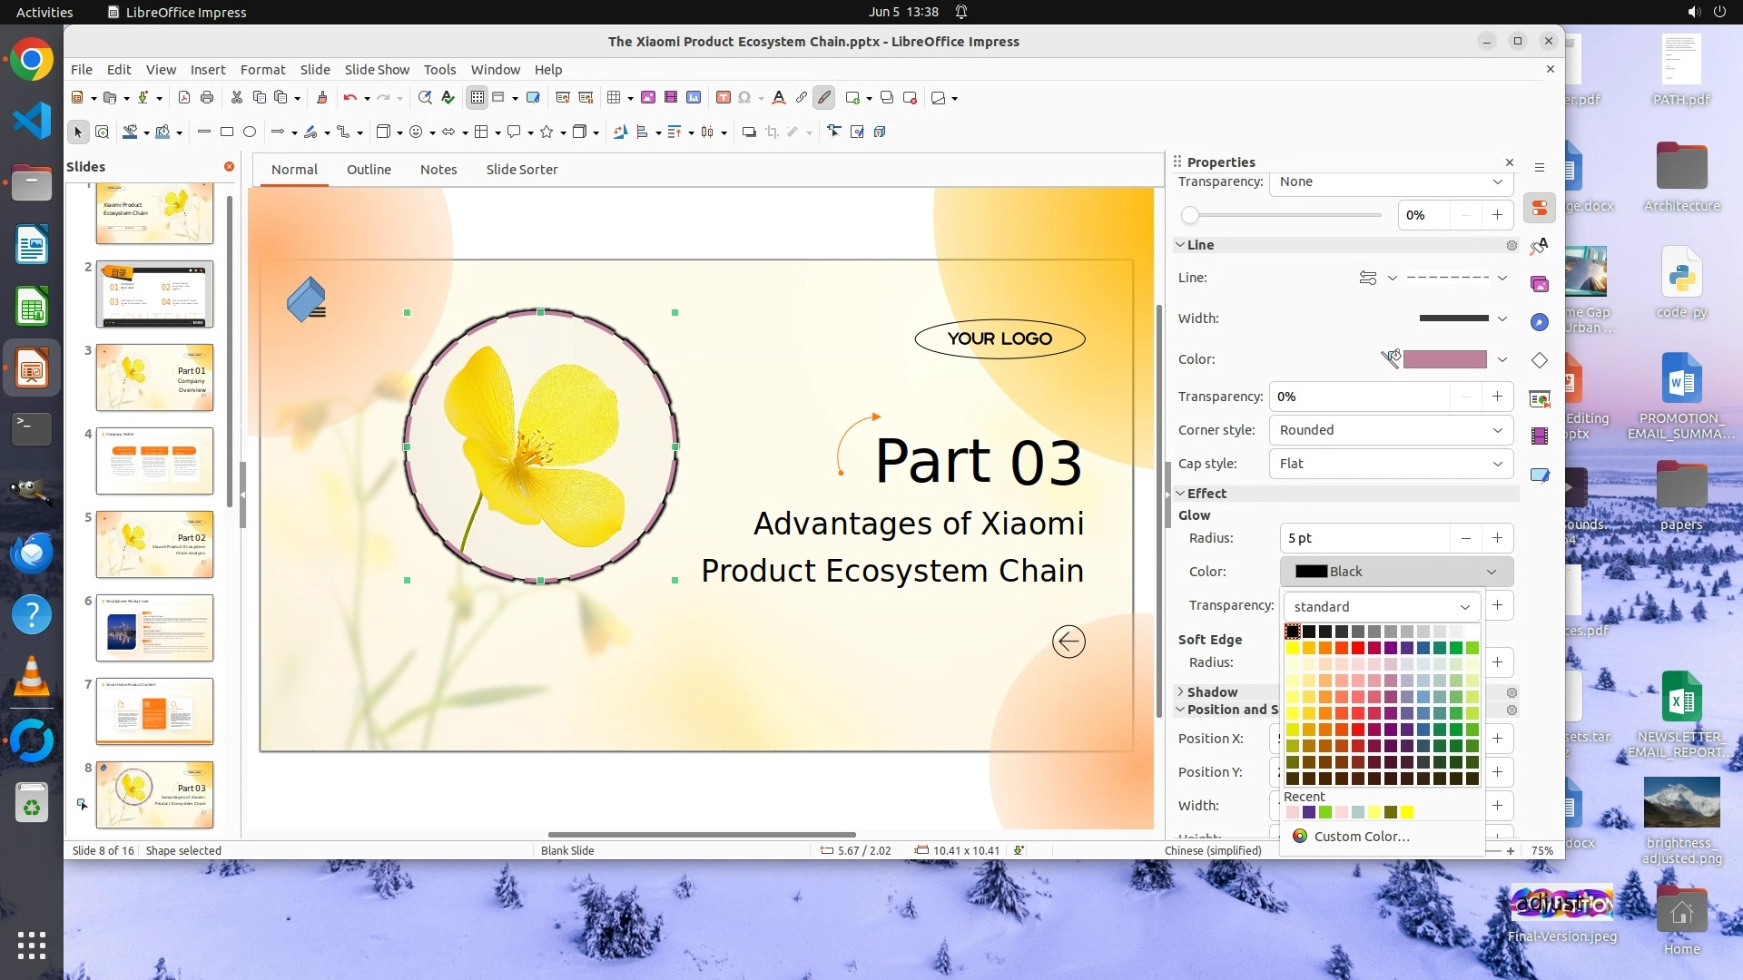
Task: Click the Rotate tool icon
Action: 620,132
